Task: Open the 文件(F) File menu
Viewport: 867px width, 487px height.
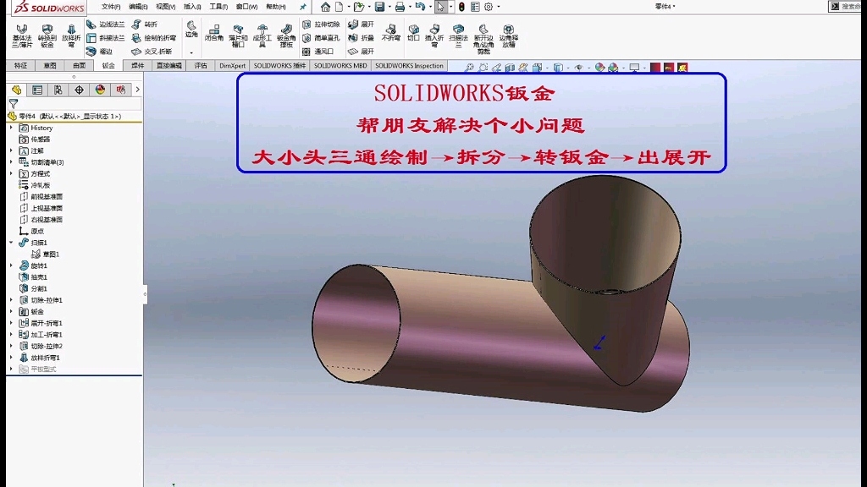Action: 111,7
